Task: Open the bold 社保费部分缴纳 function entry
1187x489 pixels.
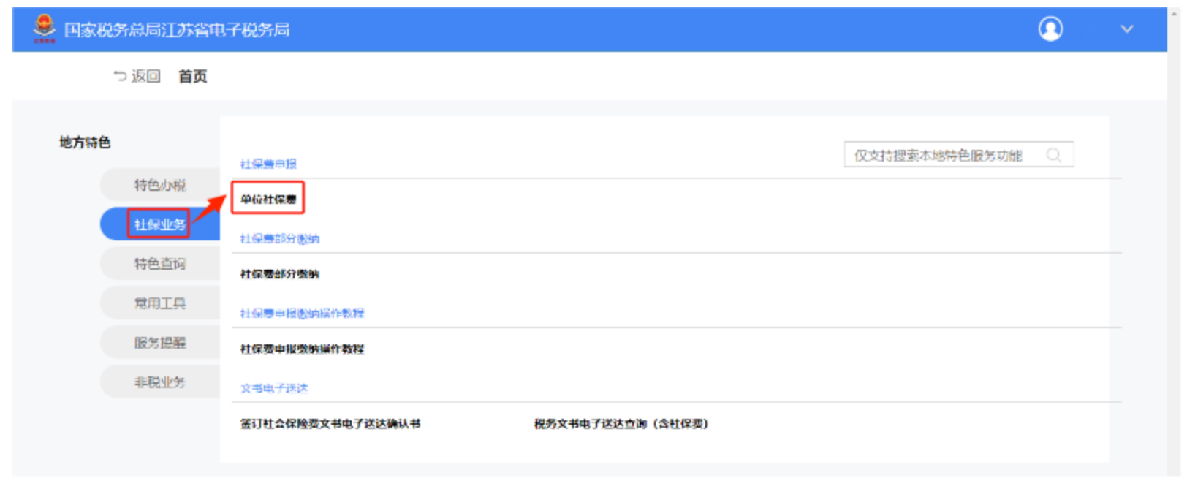Action: [x=279, y=274]
